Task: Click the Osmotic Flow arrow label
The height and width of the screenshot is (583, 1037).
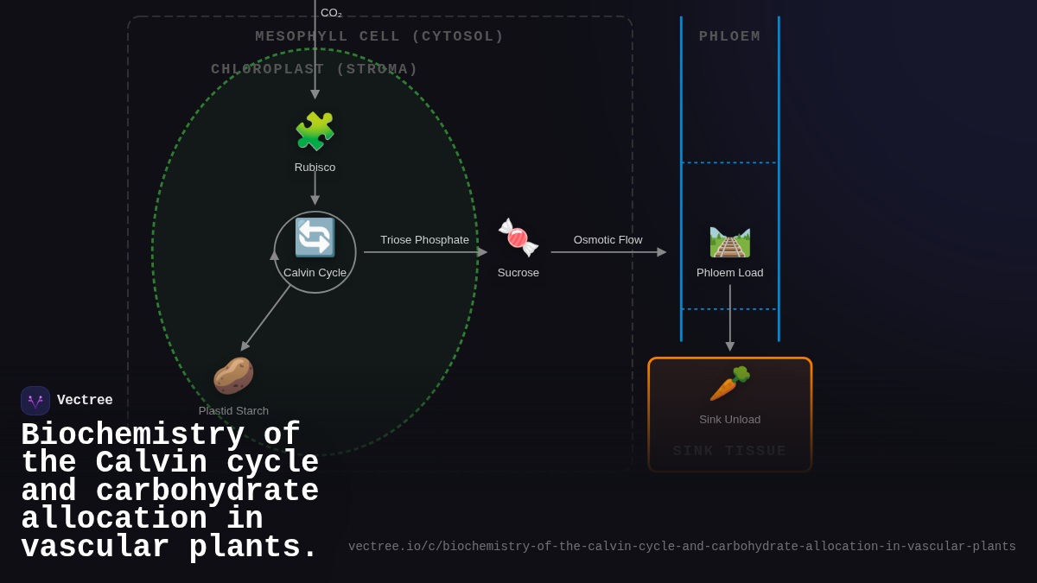Action: (x=608, y=239)
